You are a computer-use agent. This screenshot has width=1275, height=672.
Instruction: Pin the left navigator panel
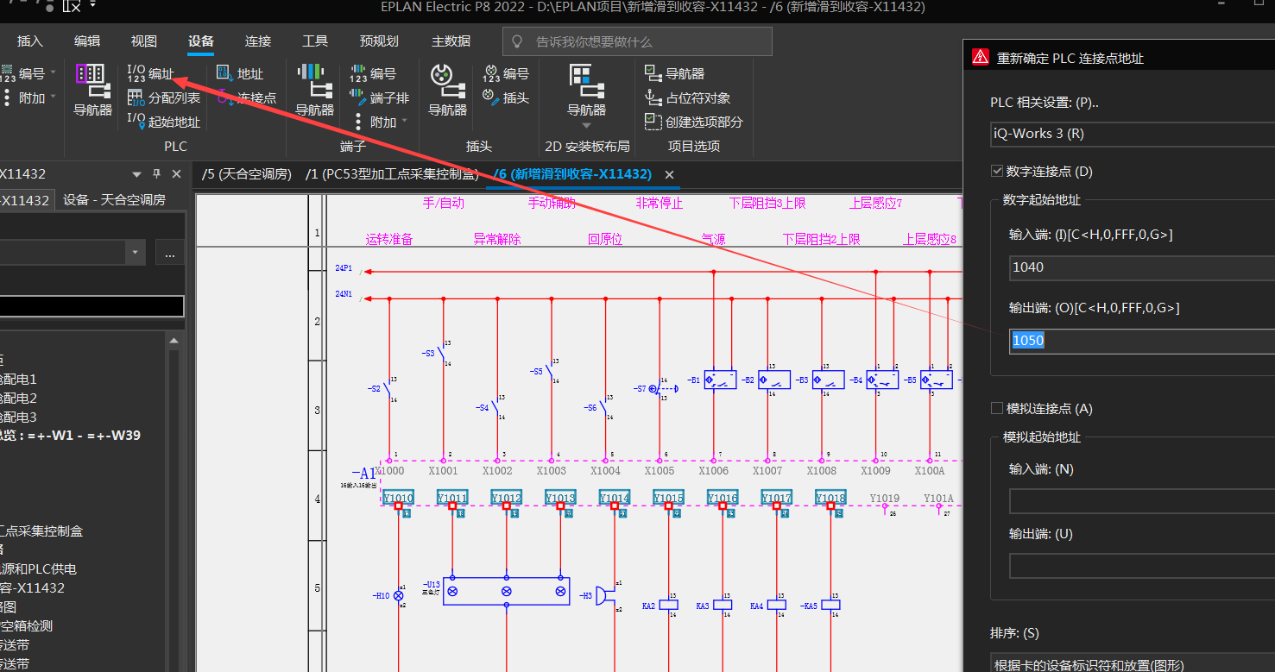point(156,174)
